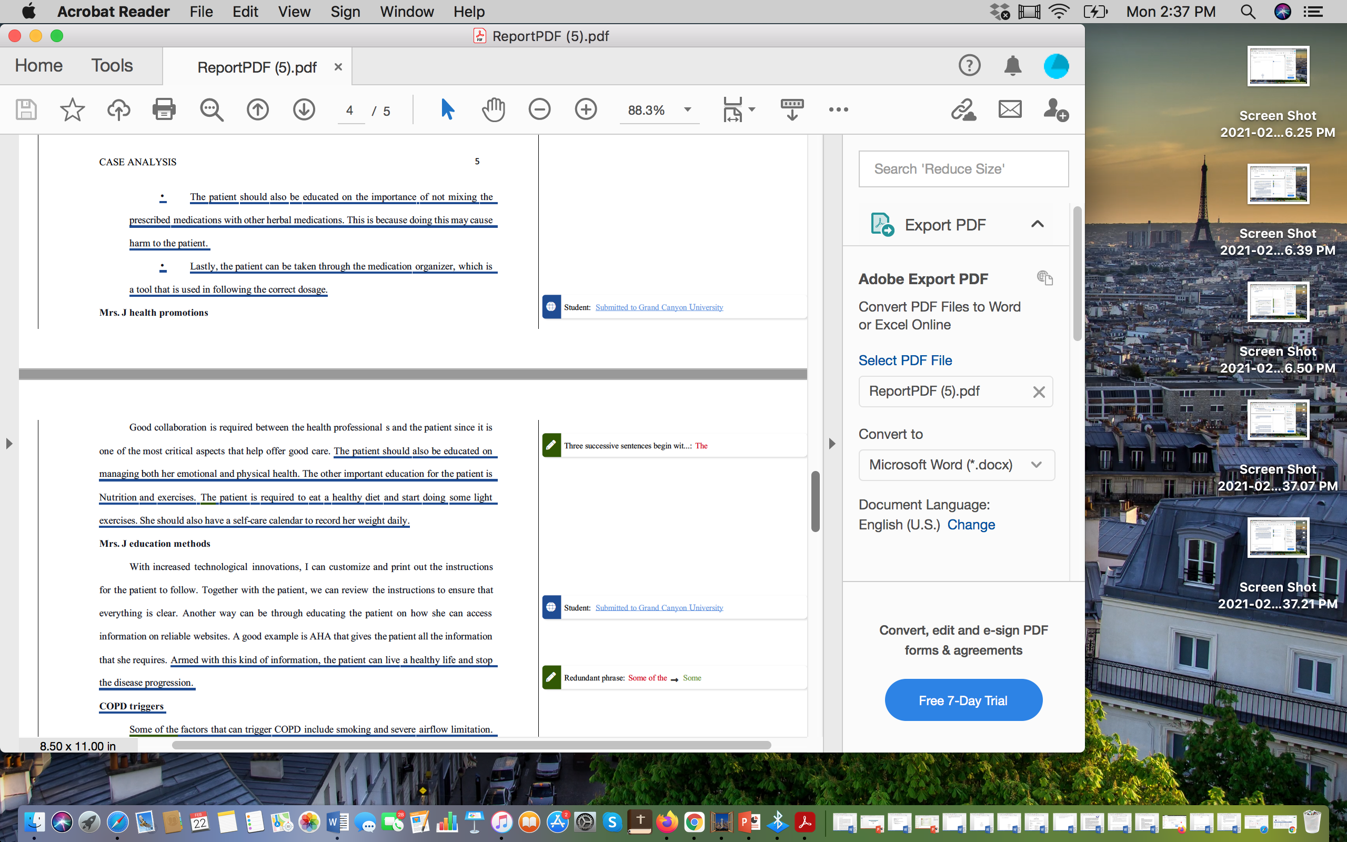Go to the previous page
This screenshot has height=842, width=1347.
258,109
